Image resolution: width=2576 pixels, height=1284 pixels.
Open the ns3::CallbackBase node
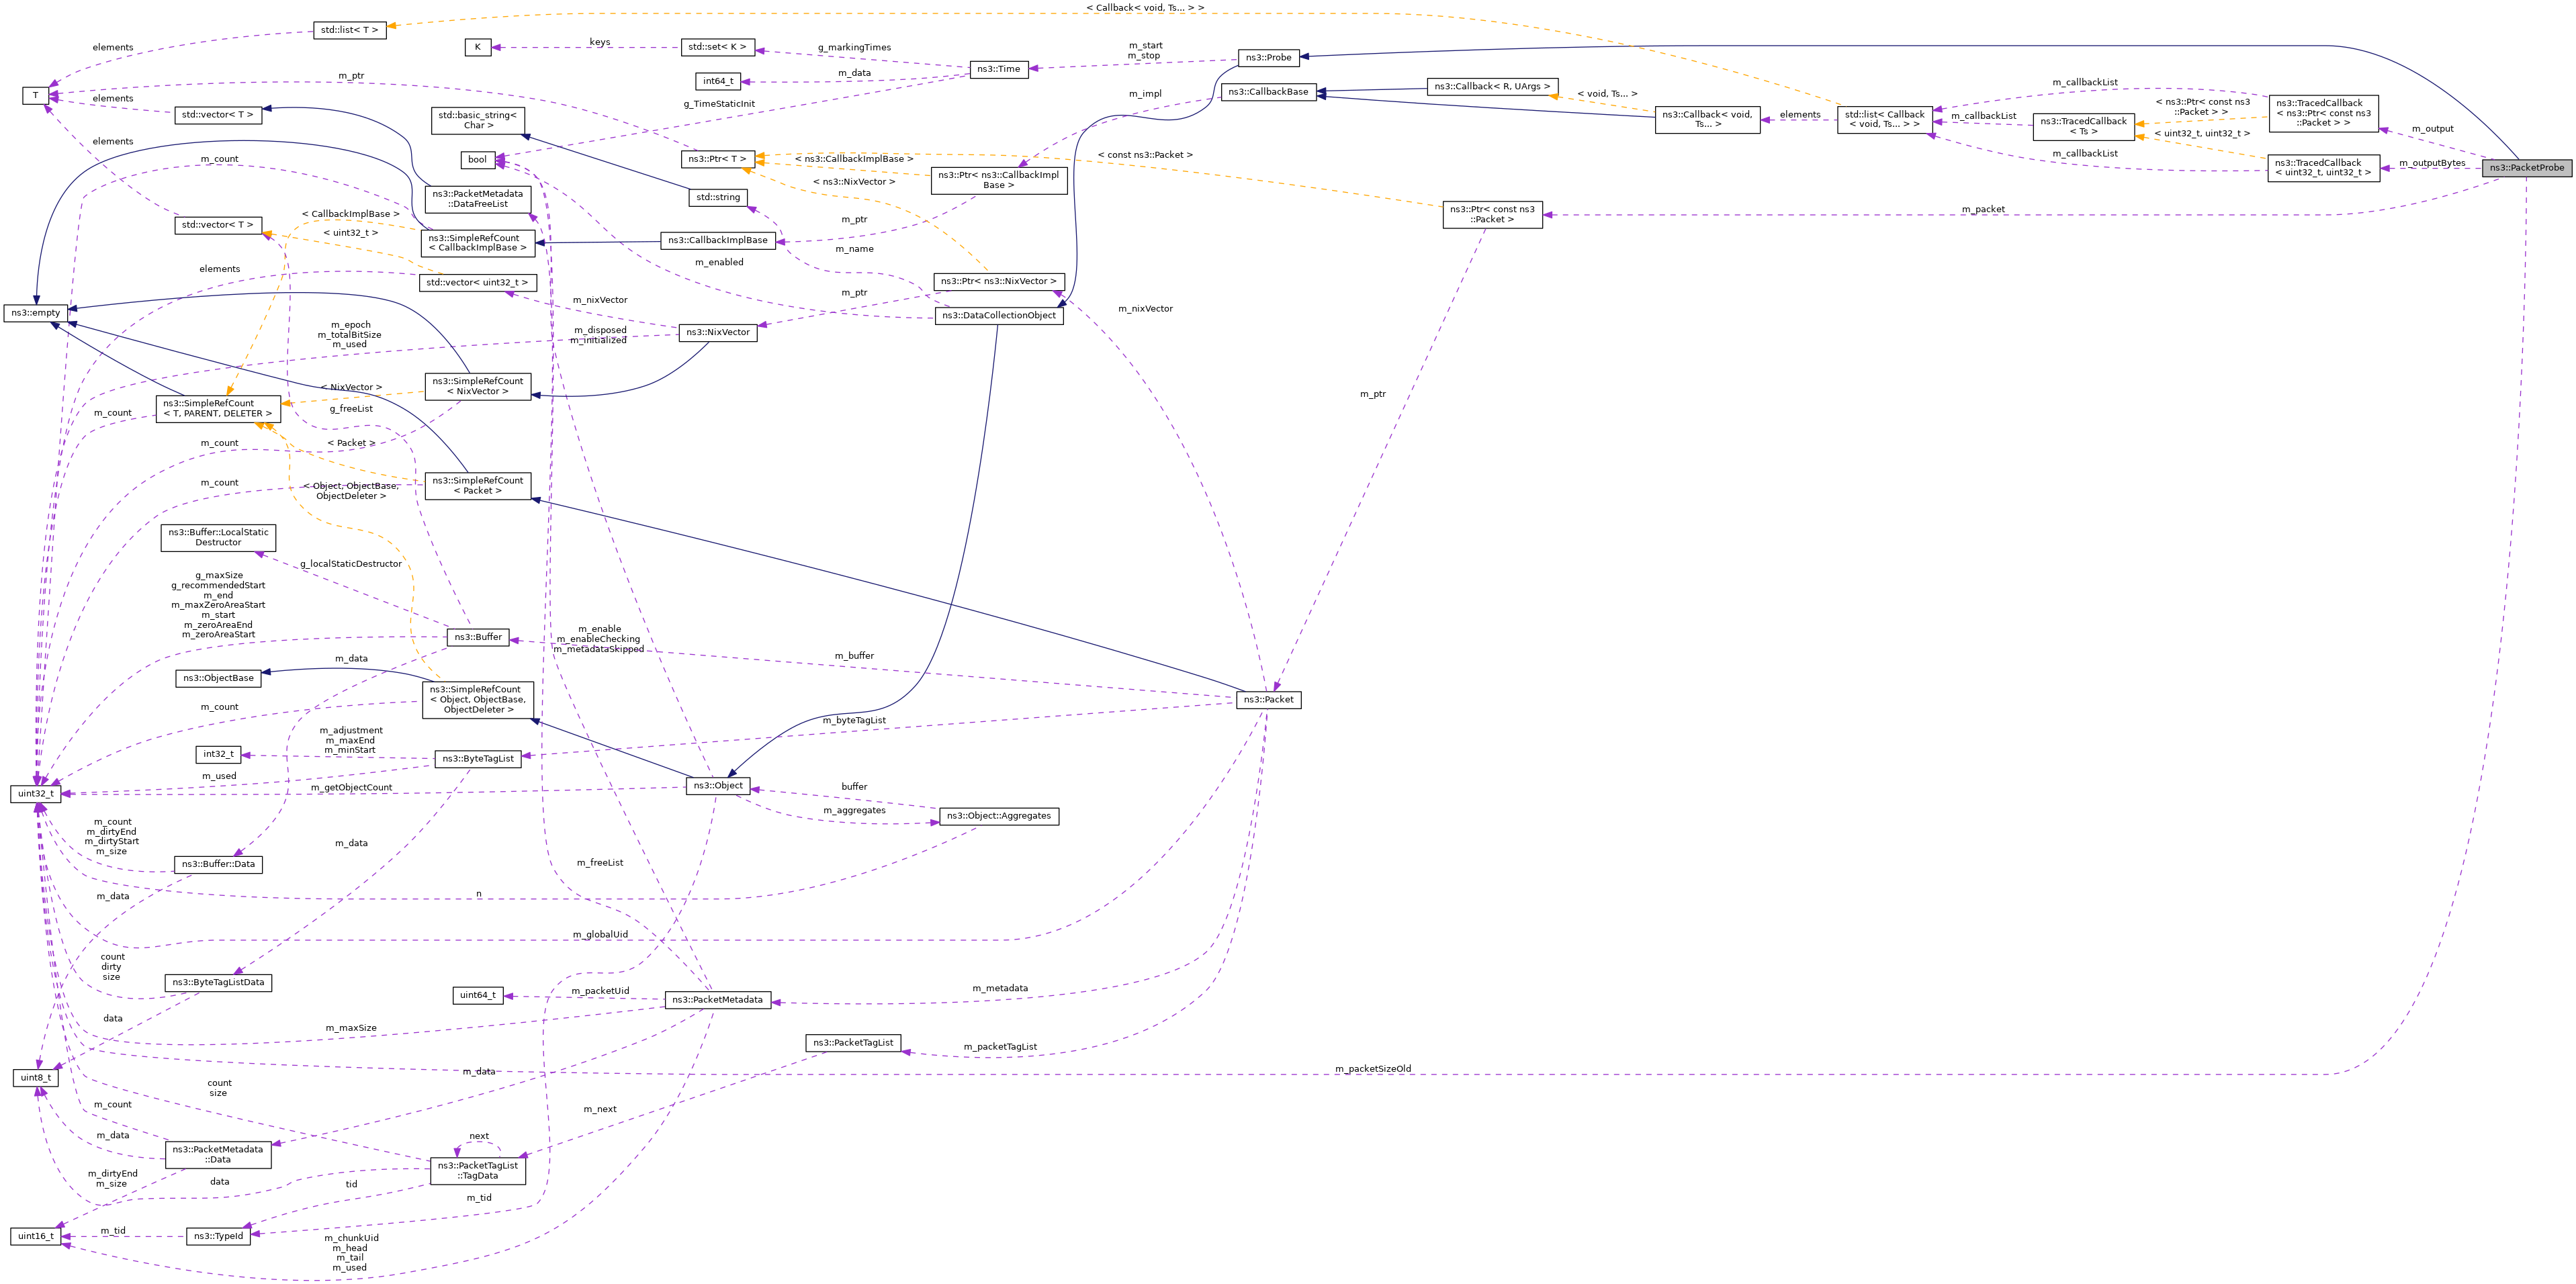click(1268, 92)
